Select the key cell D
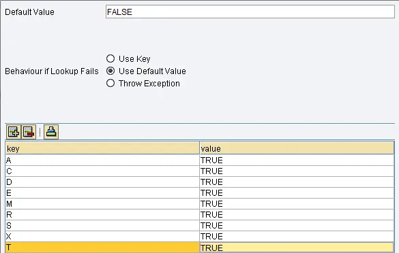The width and height of the screenshot is (399, 253). [x=102, y=182]
